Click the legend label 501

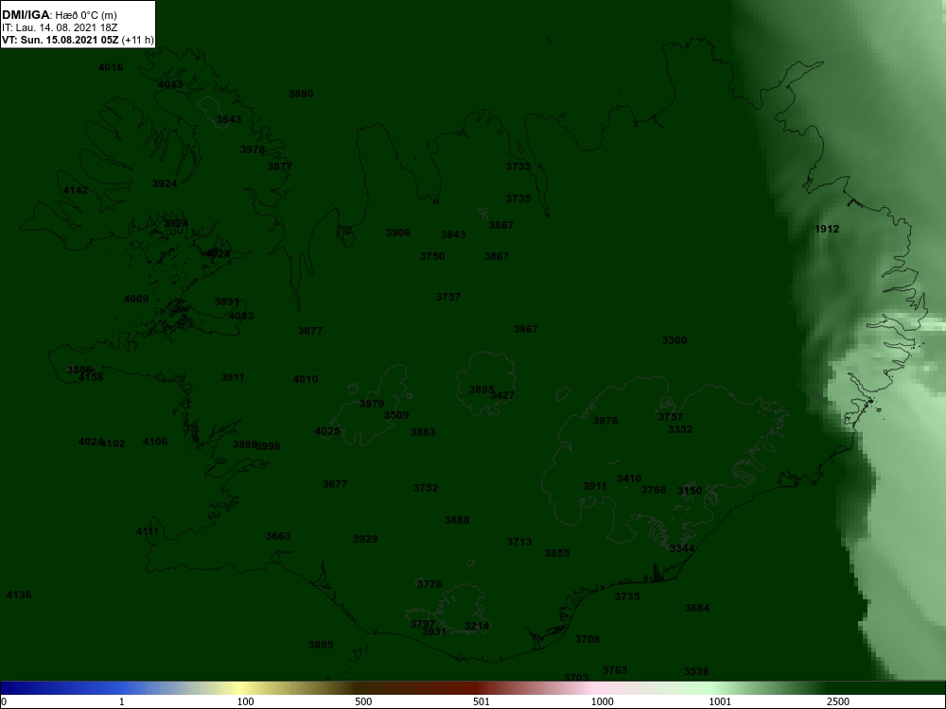pos(482,701)
